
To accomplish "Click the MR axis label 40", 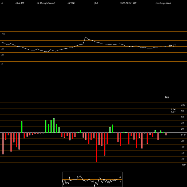I will tap(183, 123).
